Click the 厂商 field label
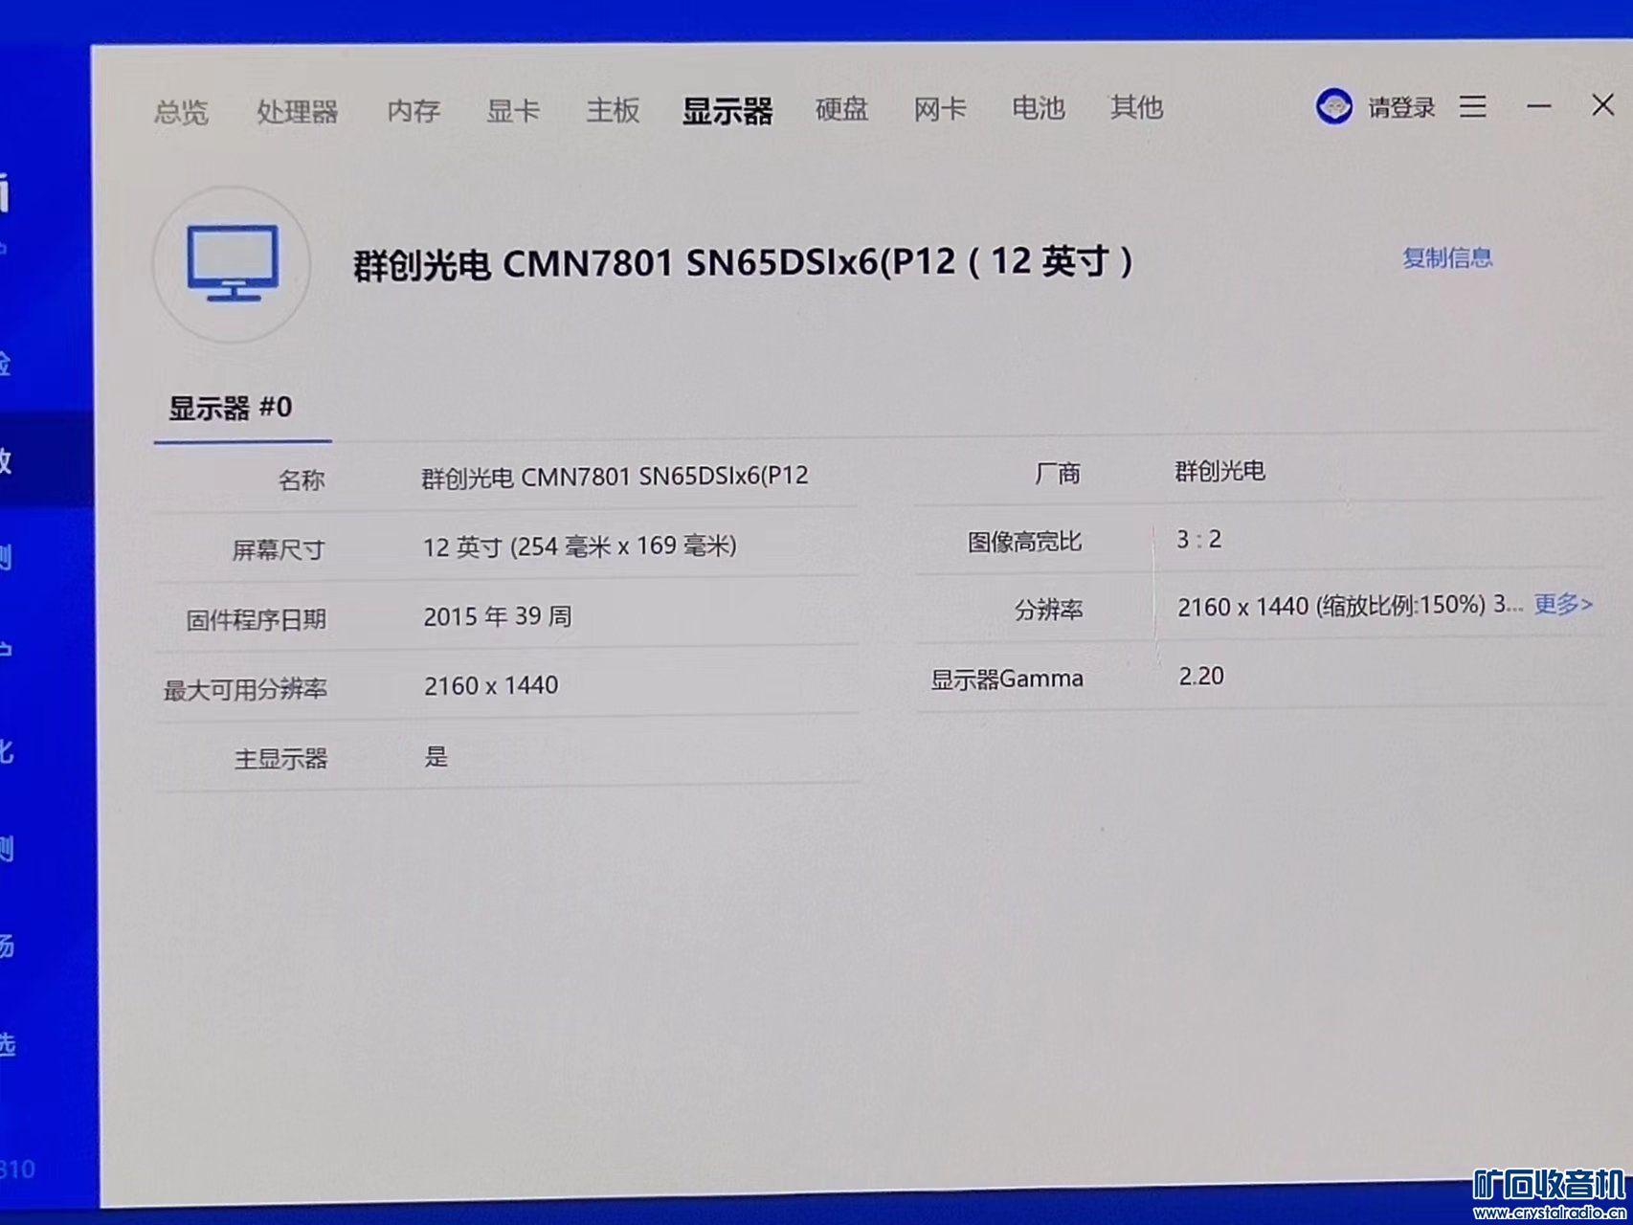Image resolution: width=1633 pixels, height=1225 pixels. point(1058,473)
